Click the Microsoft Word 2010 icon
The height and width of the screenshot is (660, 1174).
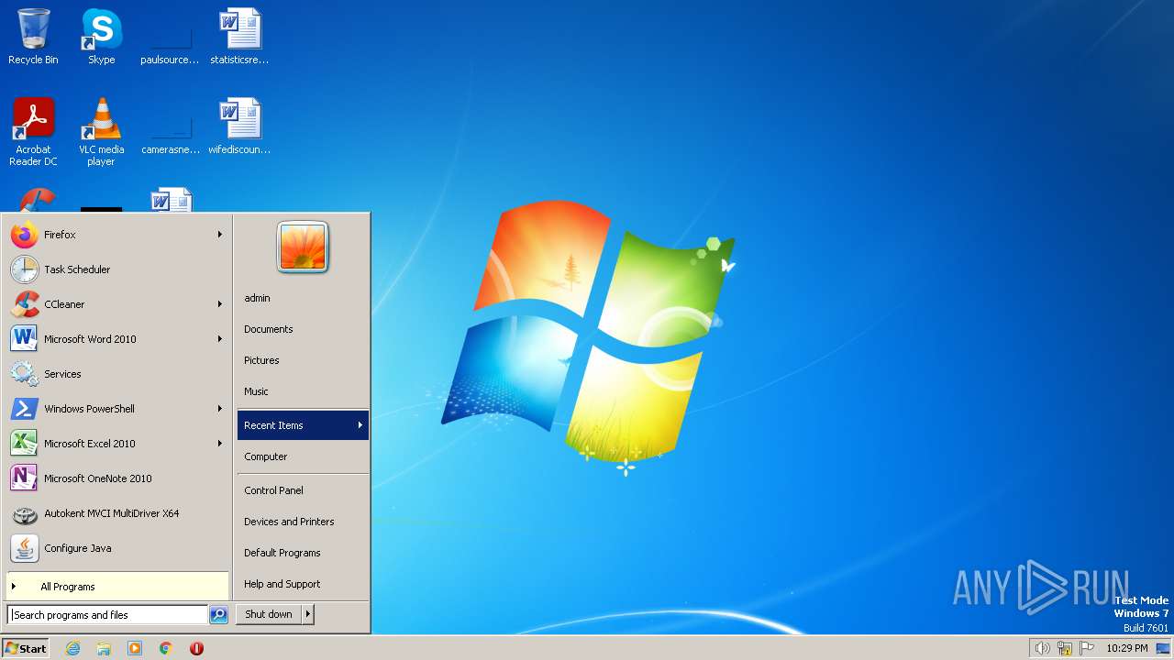click(24, 339)
